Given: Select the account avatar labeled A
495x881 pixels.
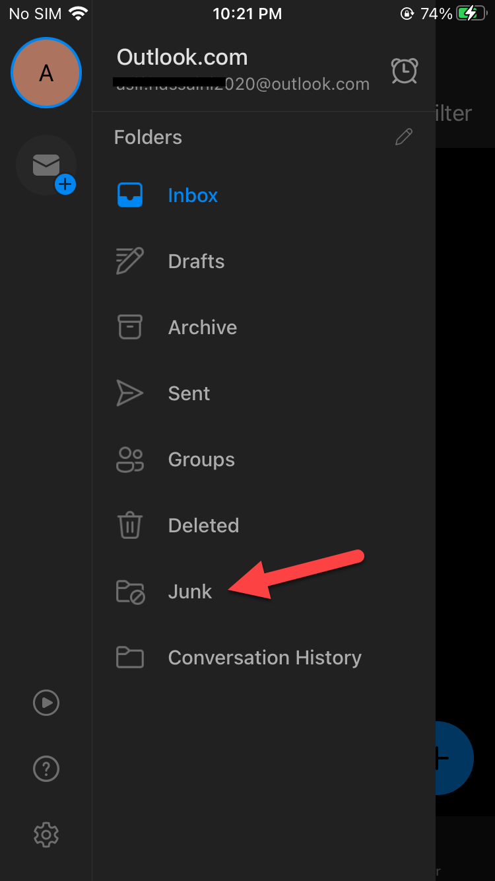Looking at the screenshot, I should (46, 73).
